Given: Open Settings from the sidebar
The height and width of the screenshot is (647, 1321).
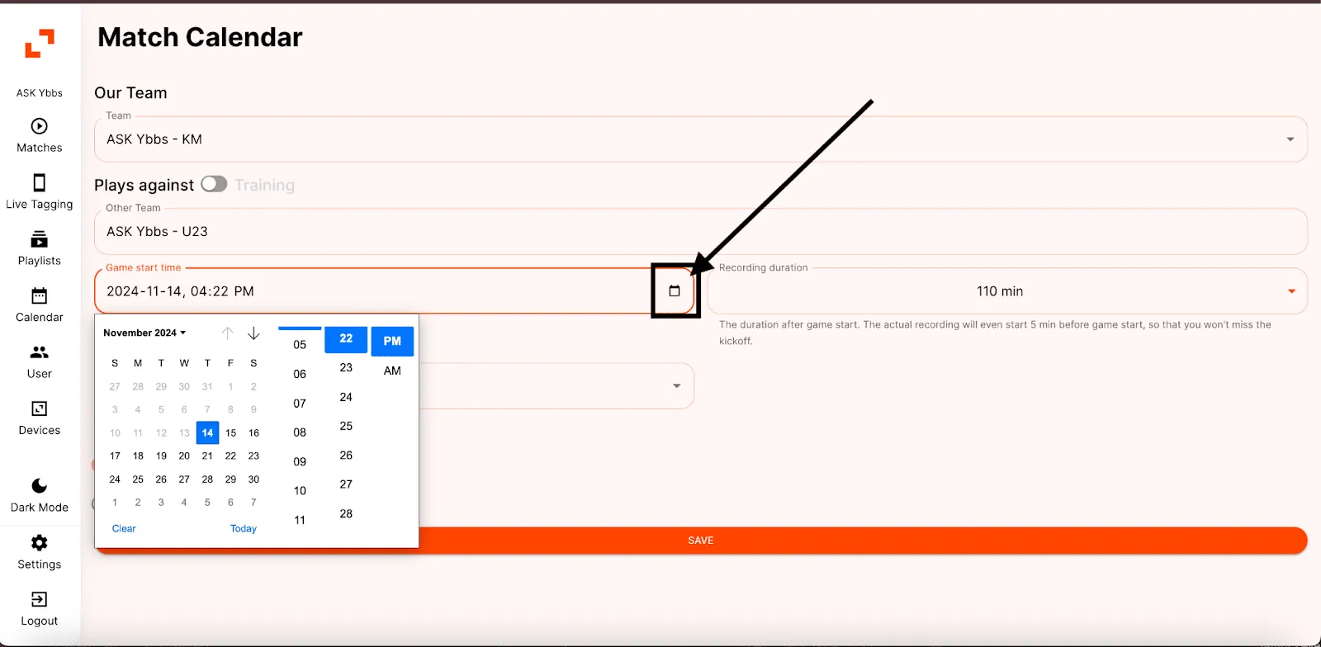Looking at the screenshot, I should coord(40,553).
